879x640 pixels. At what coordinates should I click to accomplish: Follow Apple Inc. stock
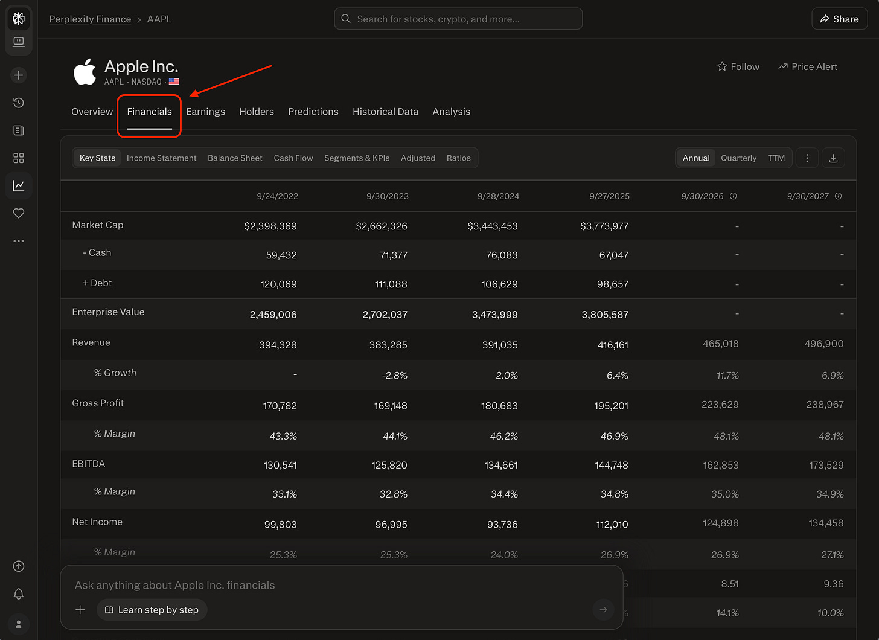pos(738,66)
